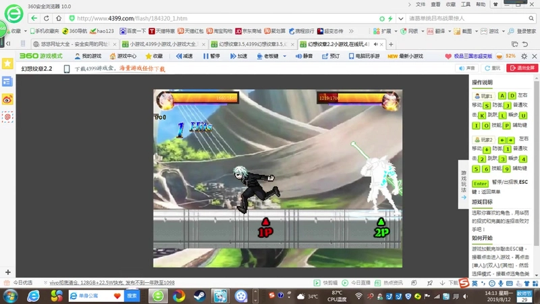Open the hao123 bookmark
This screenshot has width=540, height=304.
[x=102, y=31]
